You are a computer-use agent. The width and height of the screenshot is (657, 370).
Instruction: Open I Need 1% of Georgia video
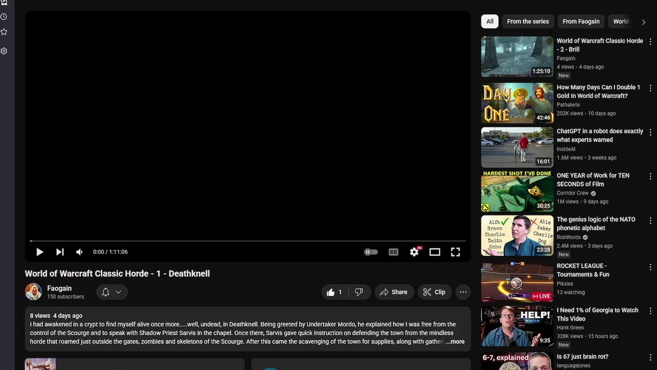pos(597,314)
